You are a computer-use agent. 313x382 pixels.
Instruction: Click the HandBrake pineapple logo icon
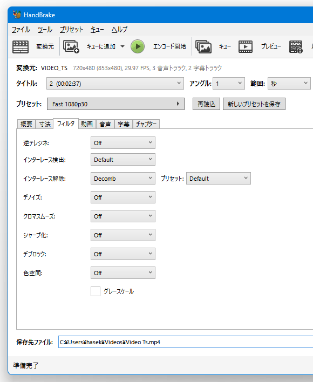coord(17,15)
